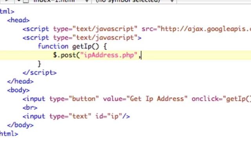The height and width of the screenshot is (141, 251).
Task: Click the "ipAddress.php" string
Action: [x=109, y=55]
